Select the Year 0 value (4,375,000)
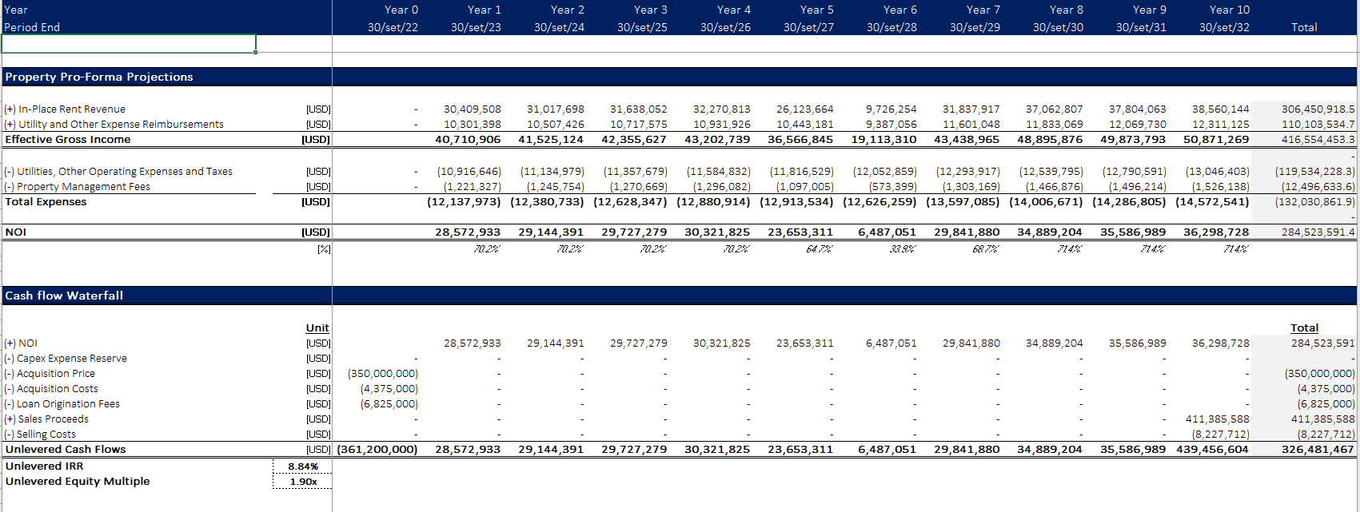Viewport: 1360px width, 512px height. coord(389,389)
